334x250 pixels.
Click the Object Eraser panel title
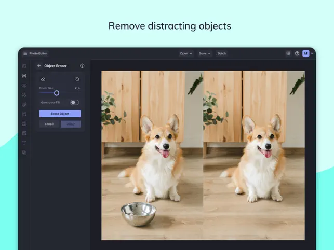pyautogui.click(x=56, y=66)
